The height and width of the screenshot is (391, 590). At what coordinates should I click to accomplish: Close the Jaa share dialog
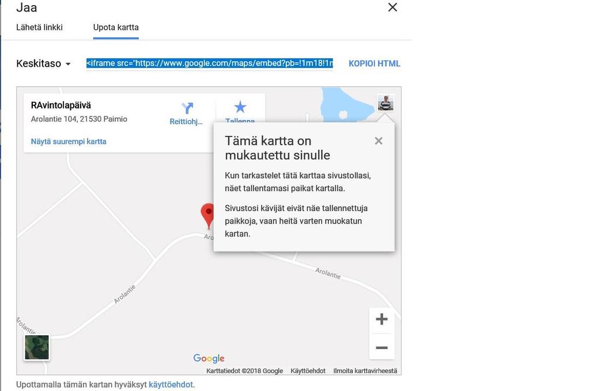(x=392, y=7)
